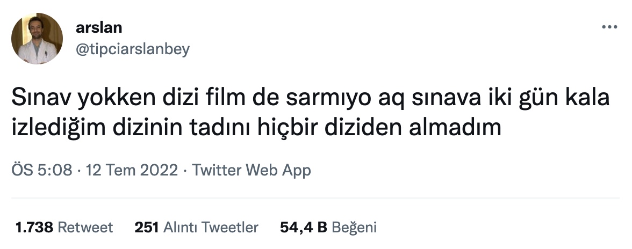
Task: View the Beğeni likes list
Action: [x=354, y=228]
